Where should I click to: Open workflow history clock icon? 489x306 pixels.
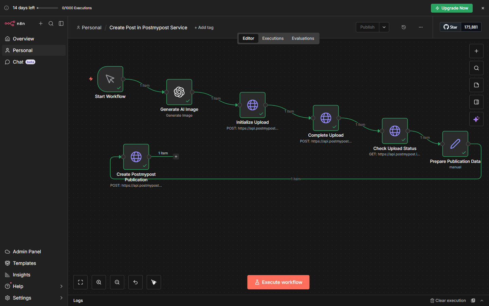(404, 27)
